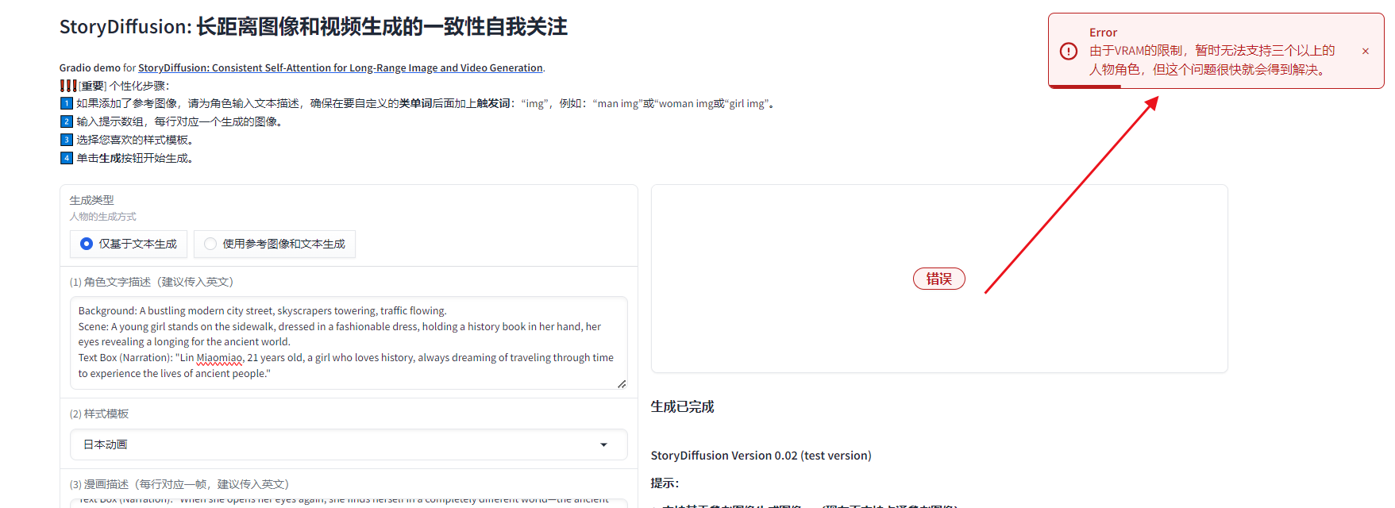This screenshot has height=508, width=1395.
Task: Click the 错误 label in output panel
Action: (x=939, y=279)
